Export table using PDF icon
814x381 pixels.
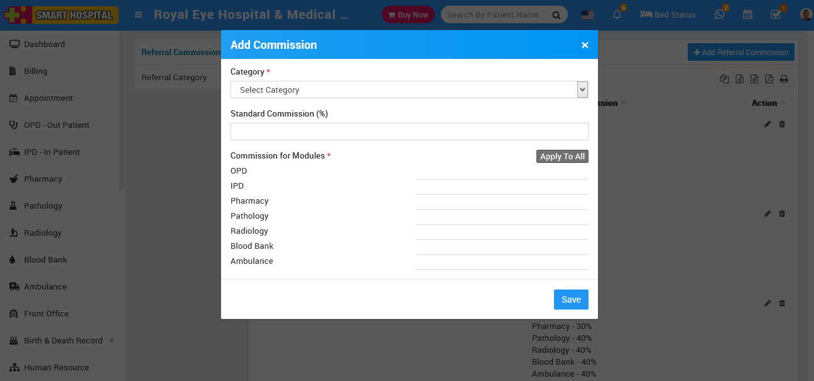click(769, 79)
